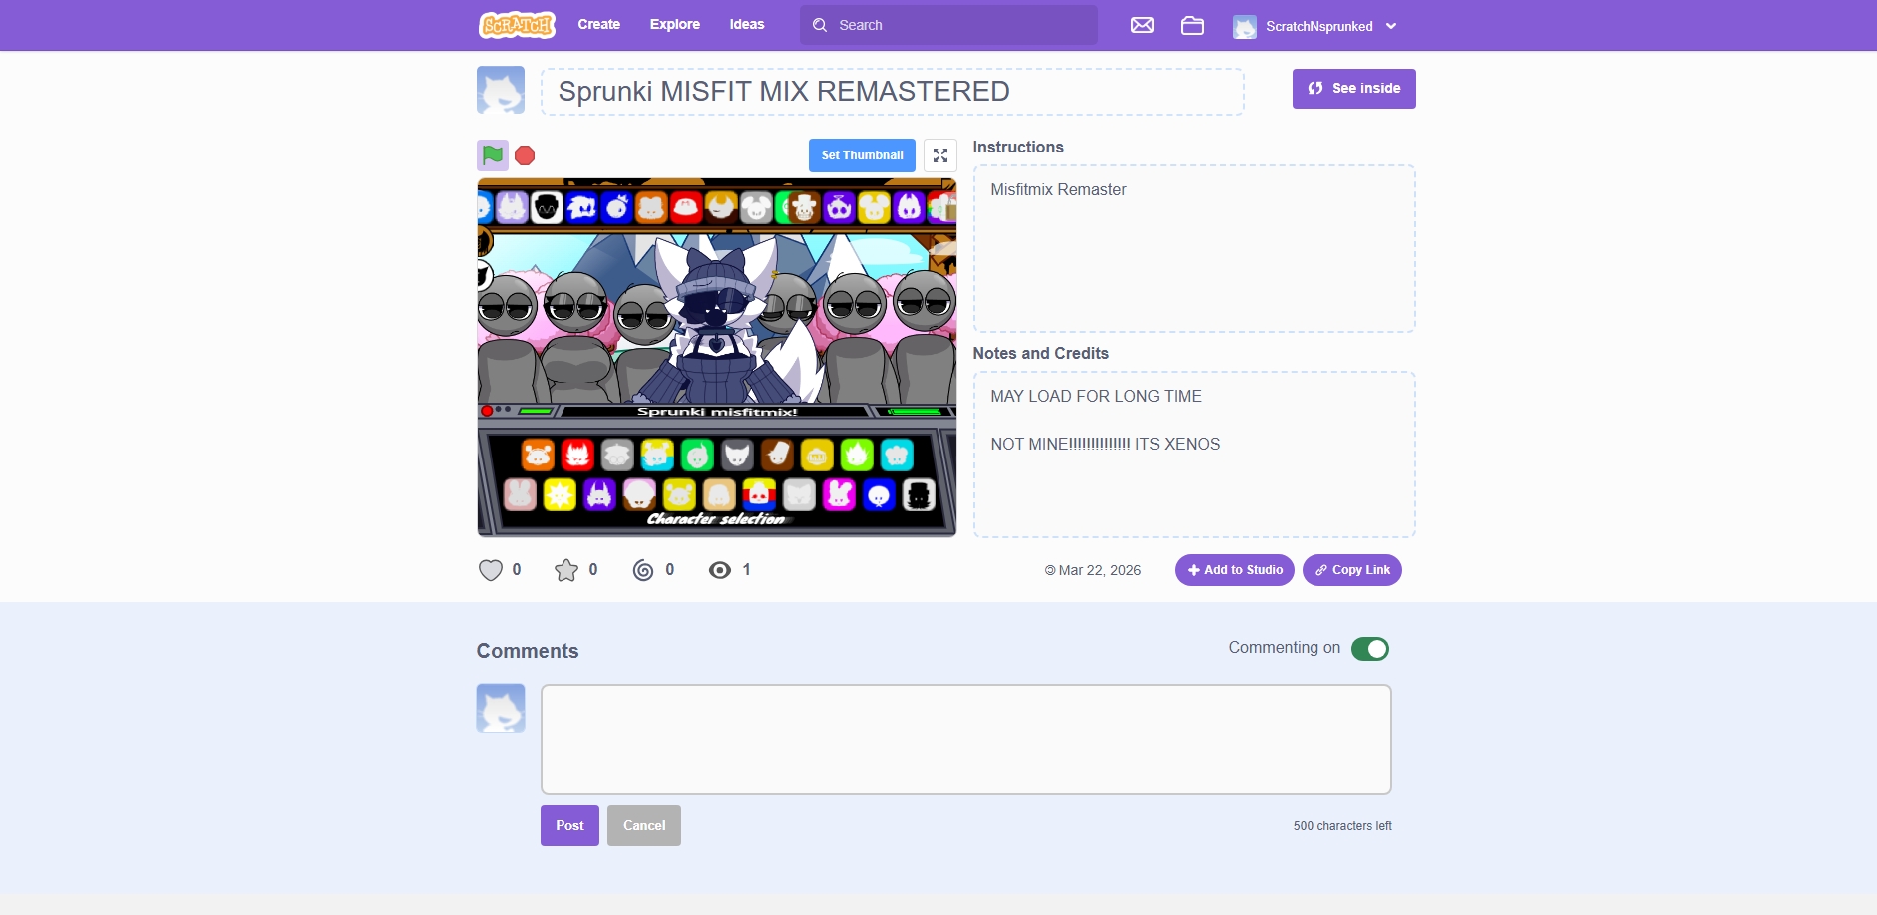
Task: Focus the Search field
Action: 948,25
